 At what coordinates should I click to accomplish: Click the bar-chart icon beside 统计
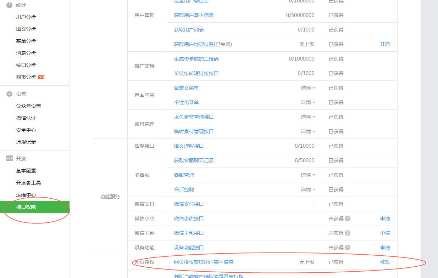tap(10, 5)
